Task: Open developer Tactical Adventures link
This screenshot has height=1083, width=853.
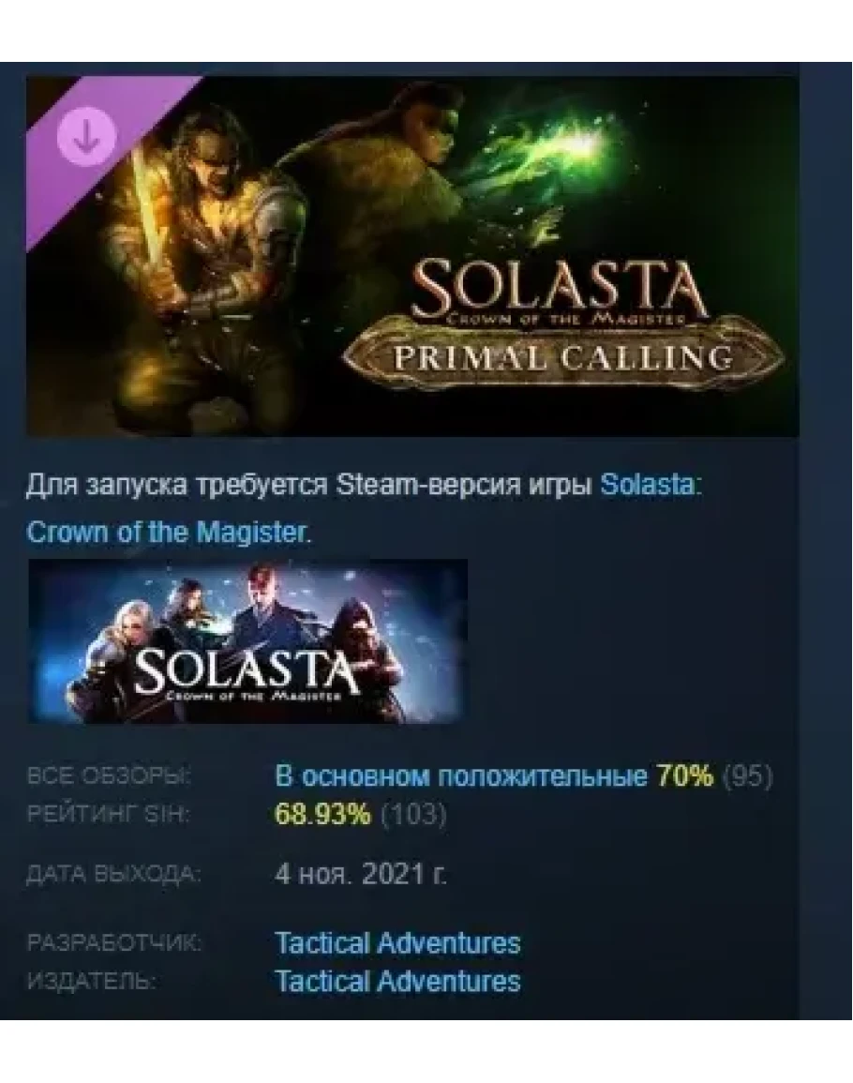Action: pos(397,943)
